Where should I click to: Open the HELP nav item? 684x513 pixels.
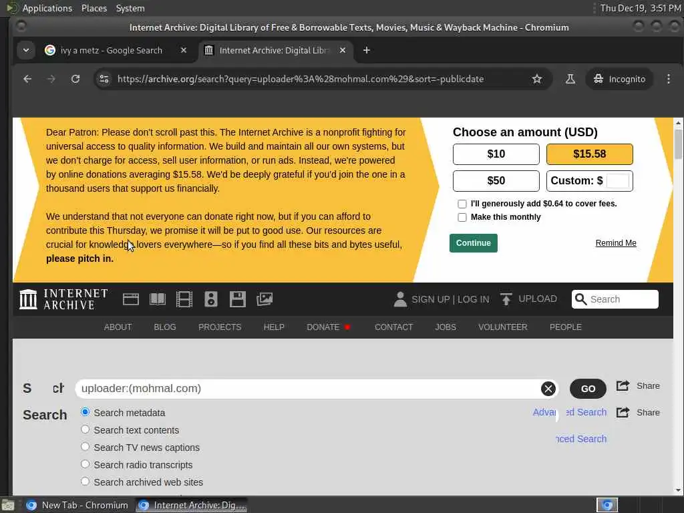(274, 327)
